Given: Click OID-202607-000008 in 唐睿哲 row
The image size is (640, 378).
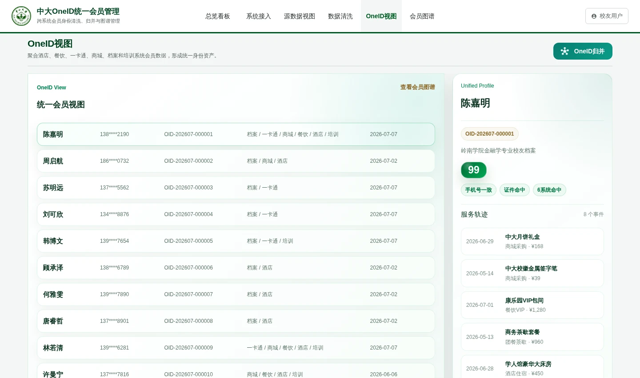Looking at the screenshot, I should tap(188, 321).
